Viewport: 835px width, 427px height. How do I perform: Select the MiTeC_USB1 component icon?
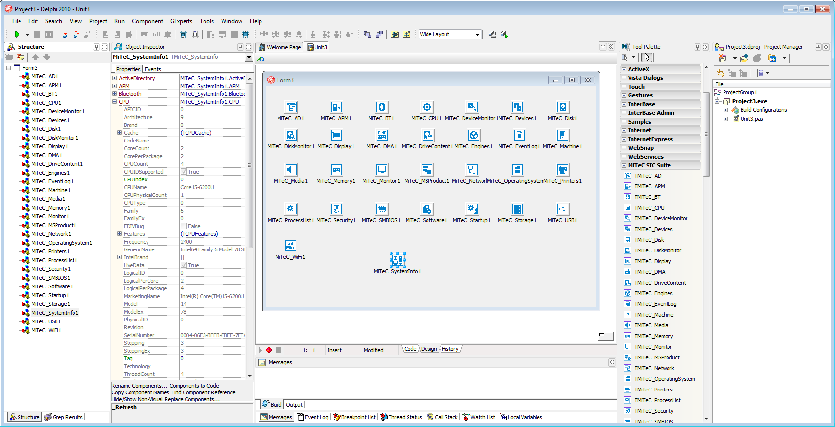pyautogui.click(x=563, y=209)
